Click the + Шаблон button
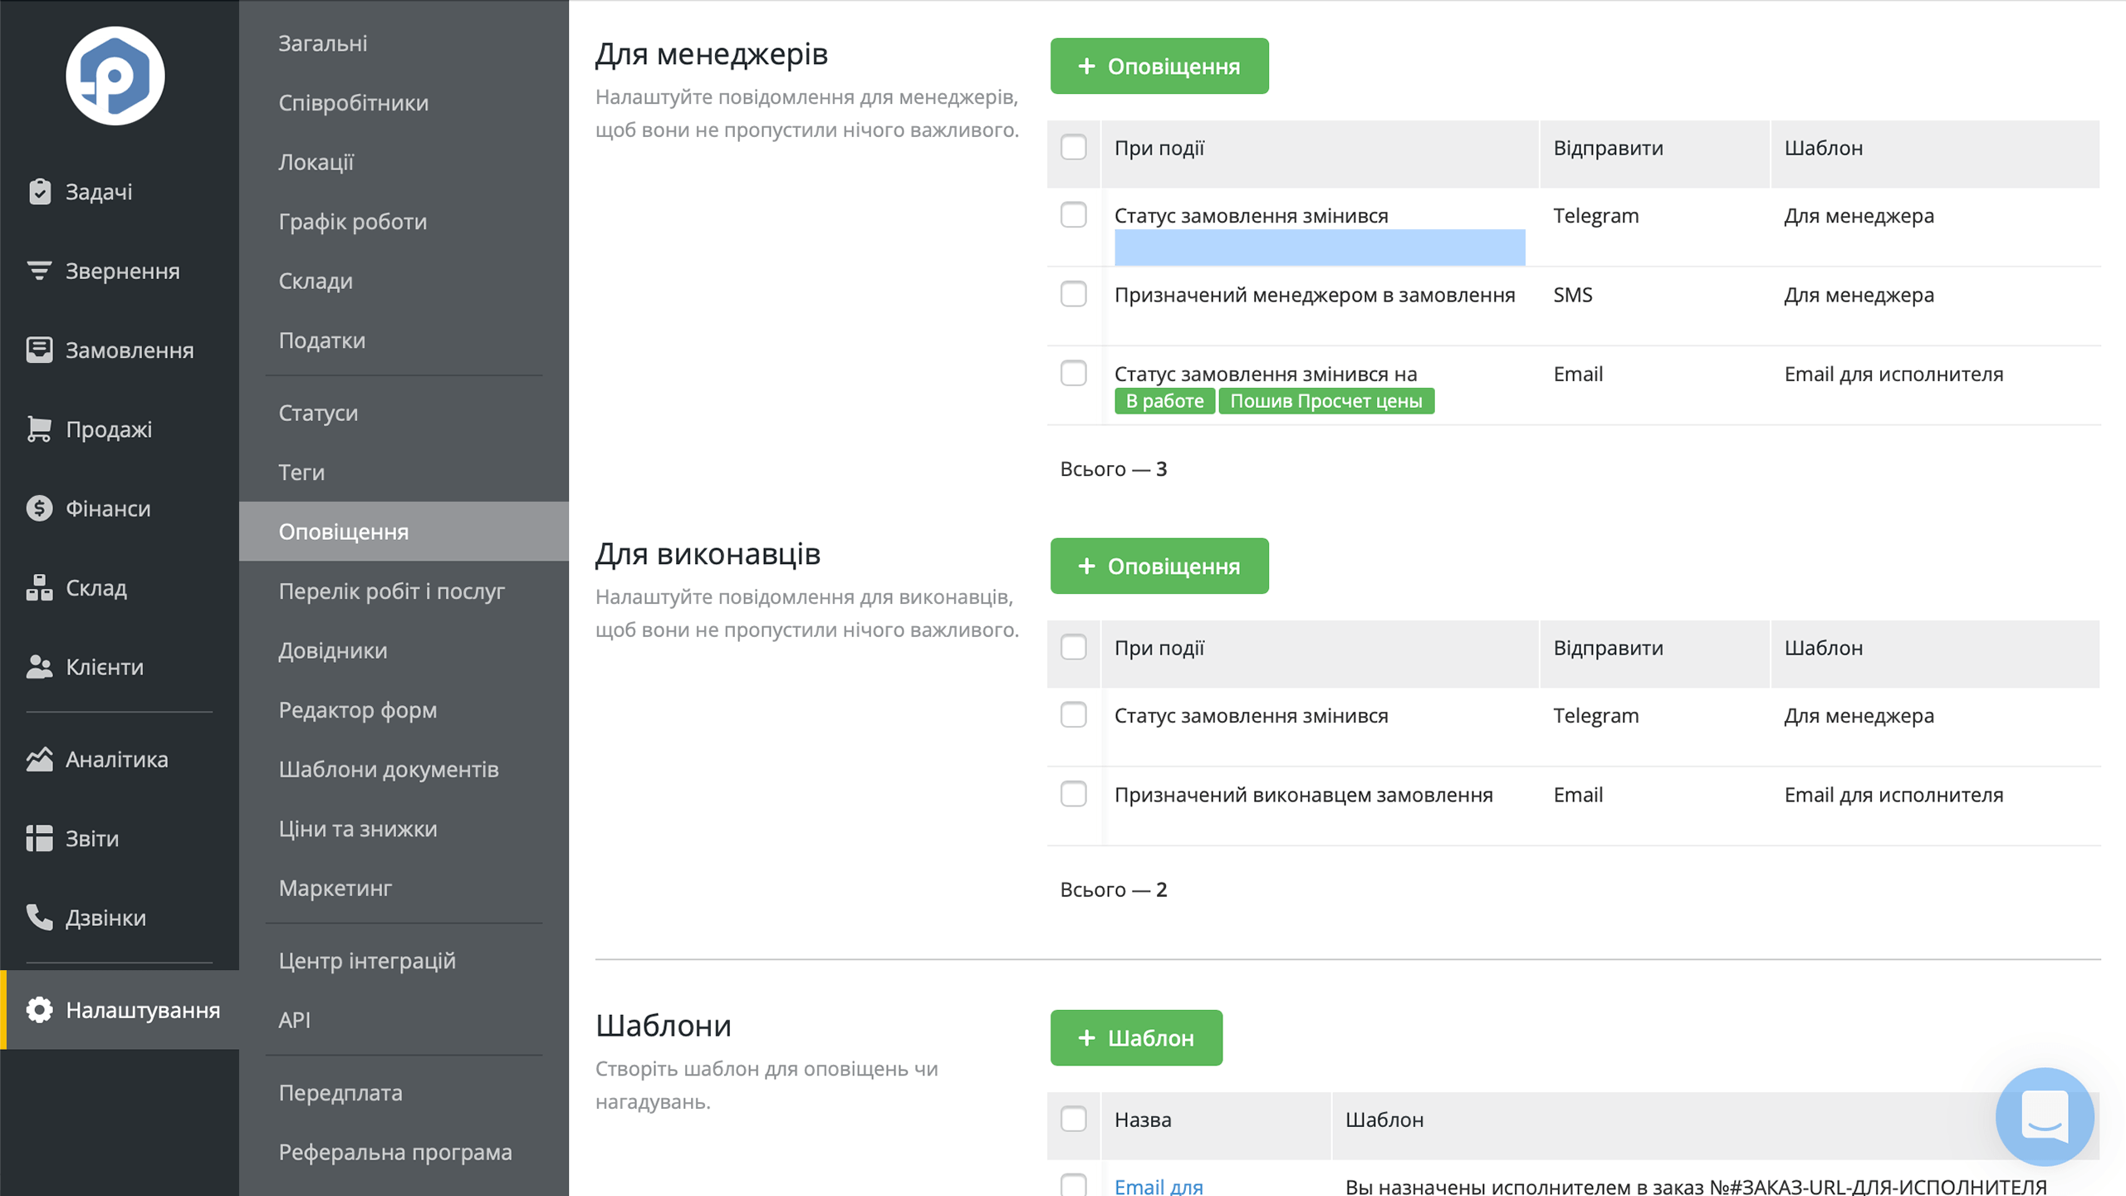The height and width of the screenshot is (1196, 2126). click(x=1136, y=1037)
